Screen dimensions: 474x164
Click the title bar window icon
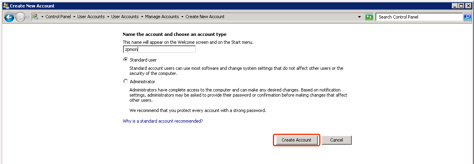6,6
